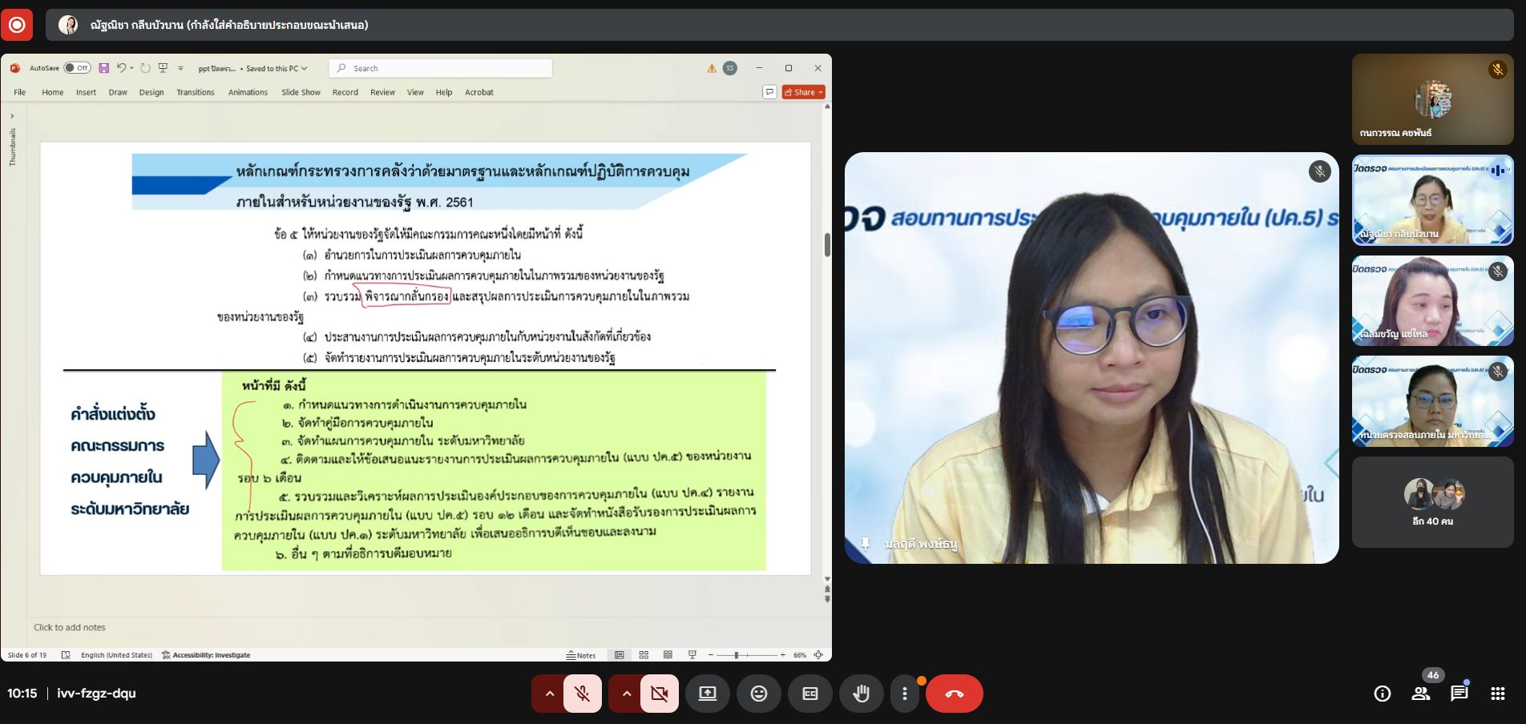Show the participants list icon
1526x724 pixels.
1420,694
